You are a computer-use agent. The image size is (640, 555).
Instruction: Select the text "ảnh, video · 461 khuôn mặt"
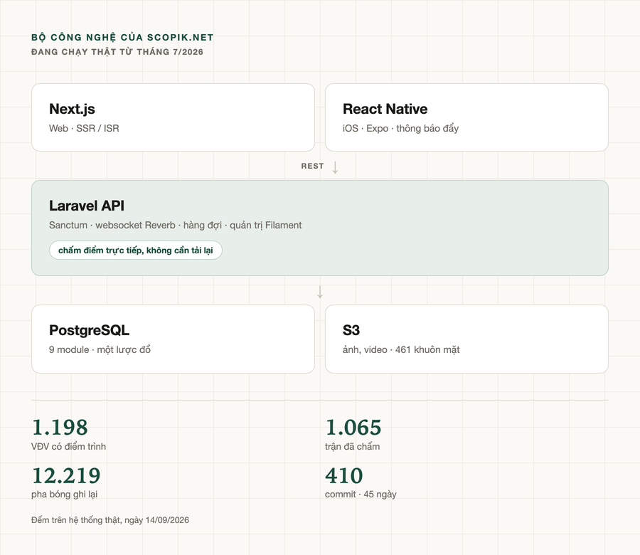coord(401,349)
